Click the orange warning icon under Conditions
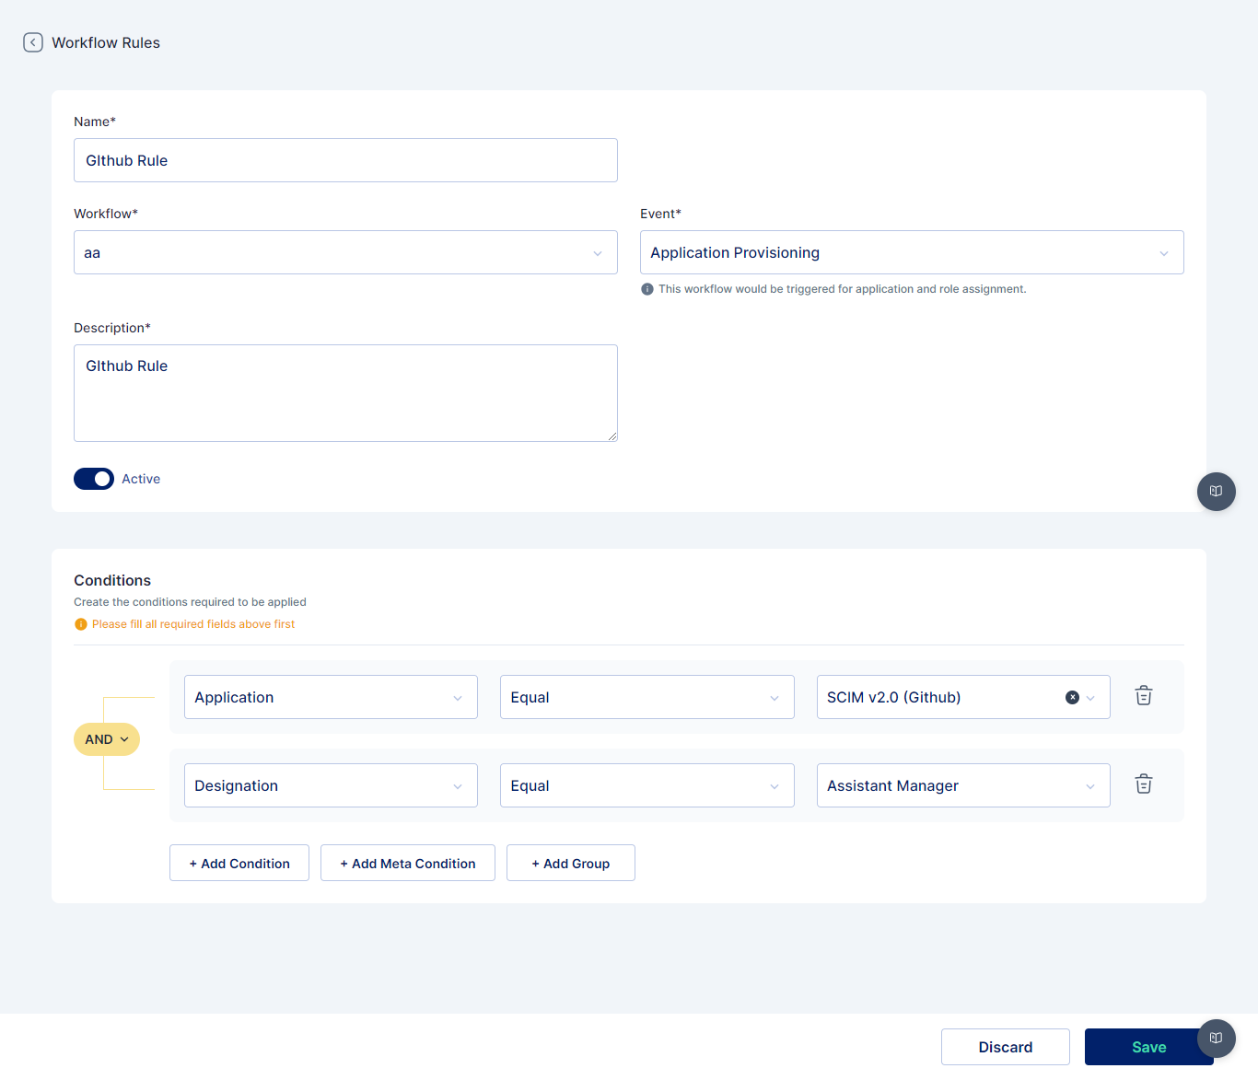The width and height of the screenshot is (1258, 1080). 81,624
